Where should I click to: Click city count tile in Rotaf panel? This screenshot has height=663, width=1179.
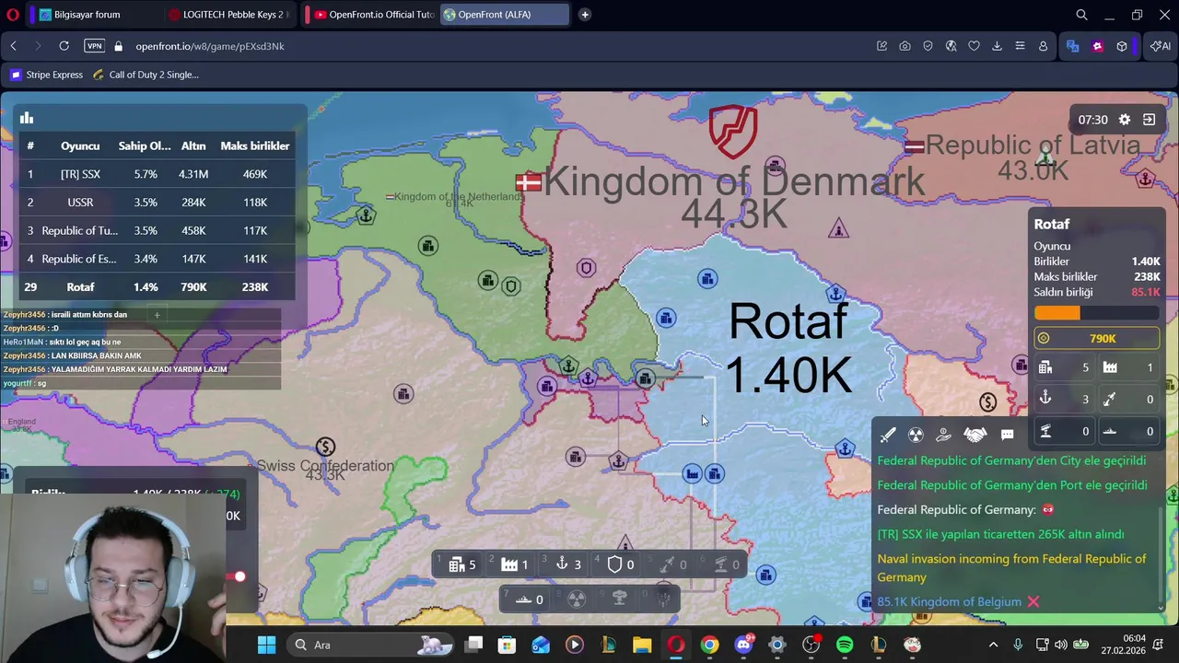pos(1064,367)
